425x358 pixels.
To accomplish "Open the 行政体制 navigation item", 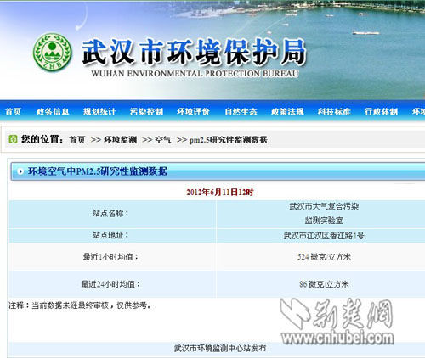I will (x=381, y=111).
